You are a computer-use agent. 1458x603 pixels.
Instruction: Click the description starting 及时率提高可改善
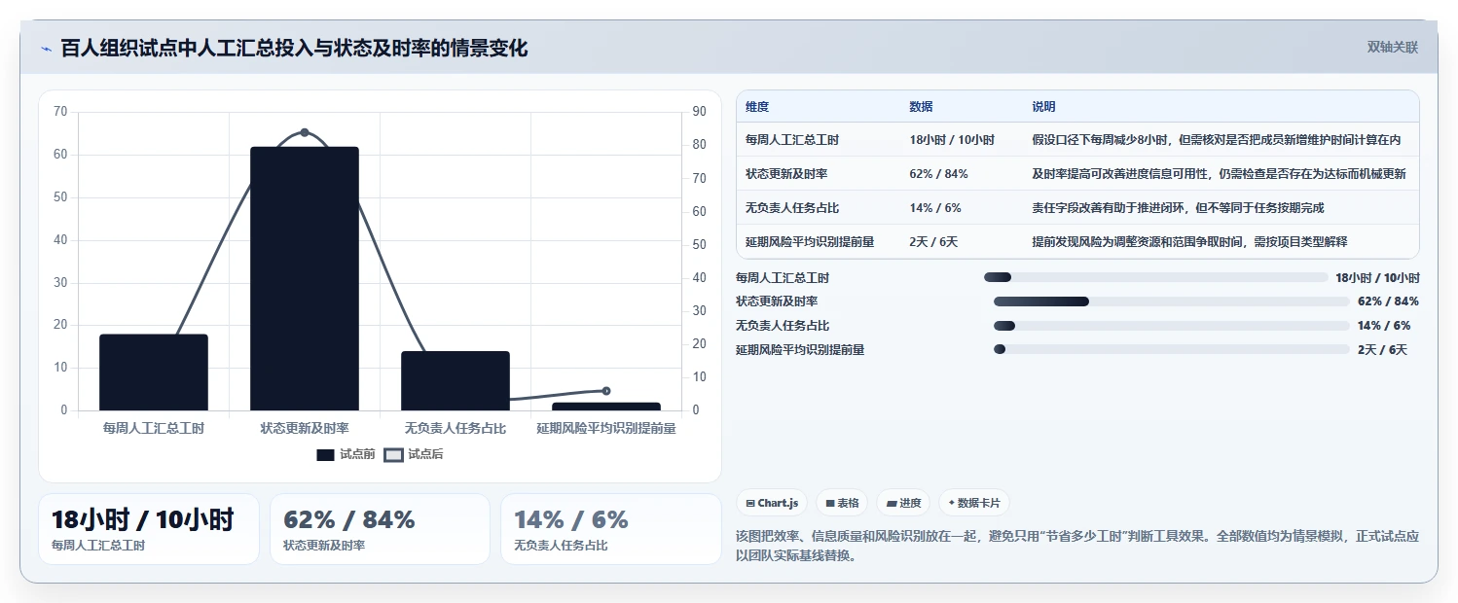(1219, 174)
